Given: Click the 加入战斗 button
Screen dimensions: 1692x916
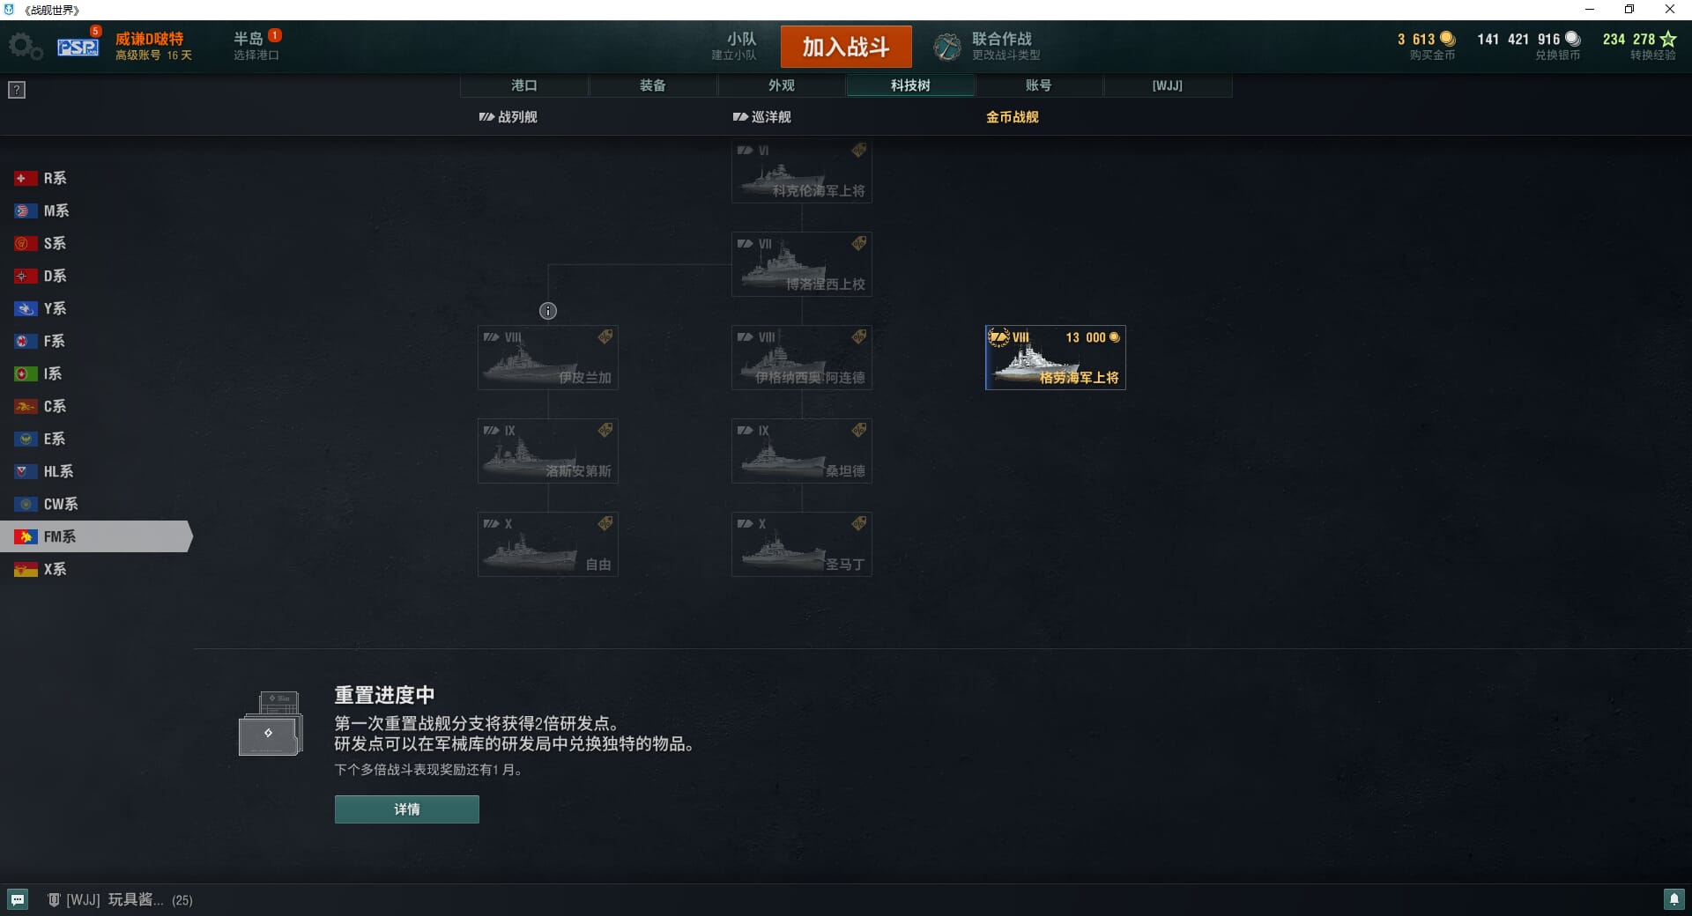Looking at the screenshot, I should tap(846, 47).
